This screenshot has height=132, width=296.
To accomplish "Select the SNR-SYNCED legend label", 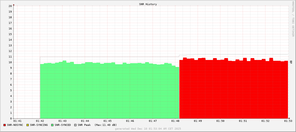I will (x=63, y=125).
